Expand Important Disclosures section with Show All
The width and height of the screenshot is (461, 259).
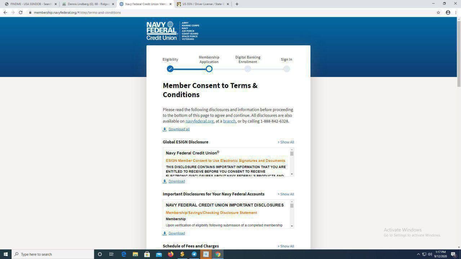pos(286,194)
